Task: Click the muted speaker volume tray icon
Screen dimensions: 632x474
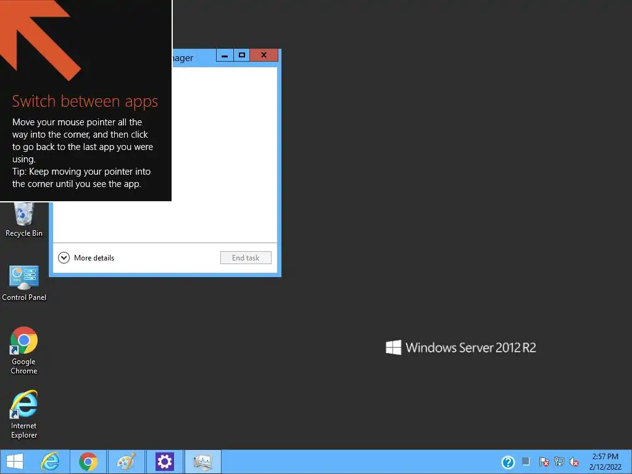Action: 574,462
